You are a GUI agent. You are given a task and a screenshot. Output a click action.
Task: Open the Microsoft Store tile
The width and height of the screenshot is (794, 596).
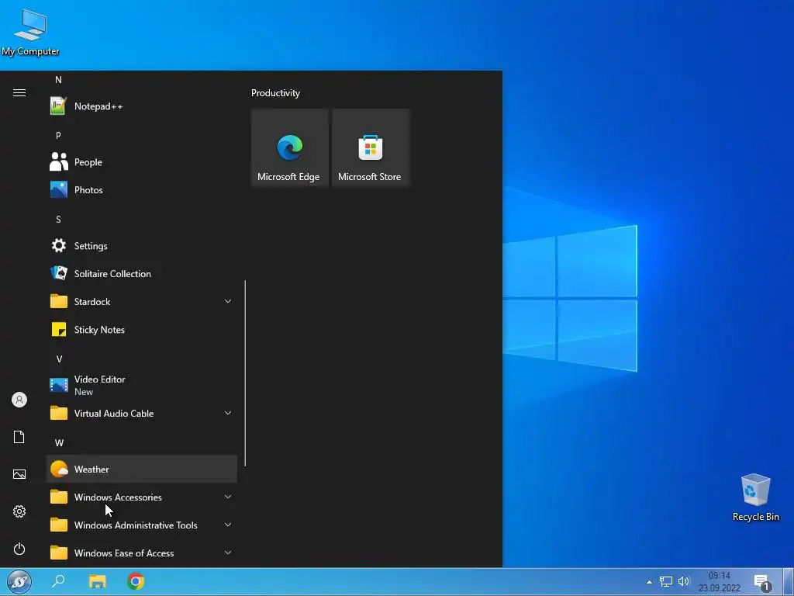(x=370, y=147)
